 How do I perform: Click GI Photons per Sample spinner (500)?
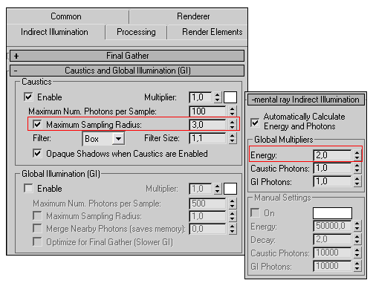coord(232,204)
